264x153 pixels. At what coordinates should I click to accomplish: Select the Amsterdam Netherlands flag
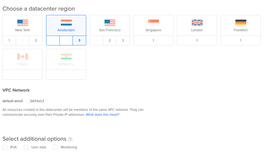[66, 23]
